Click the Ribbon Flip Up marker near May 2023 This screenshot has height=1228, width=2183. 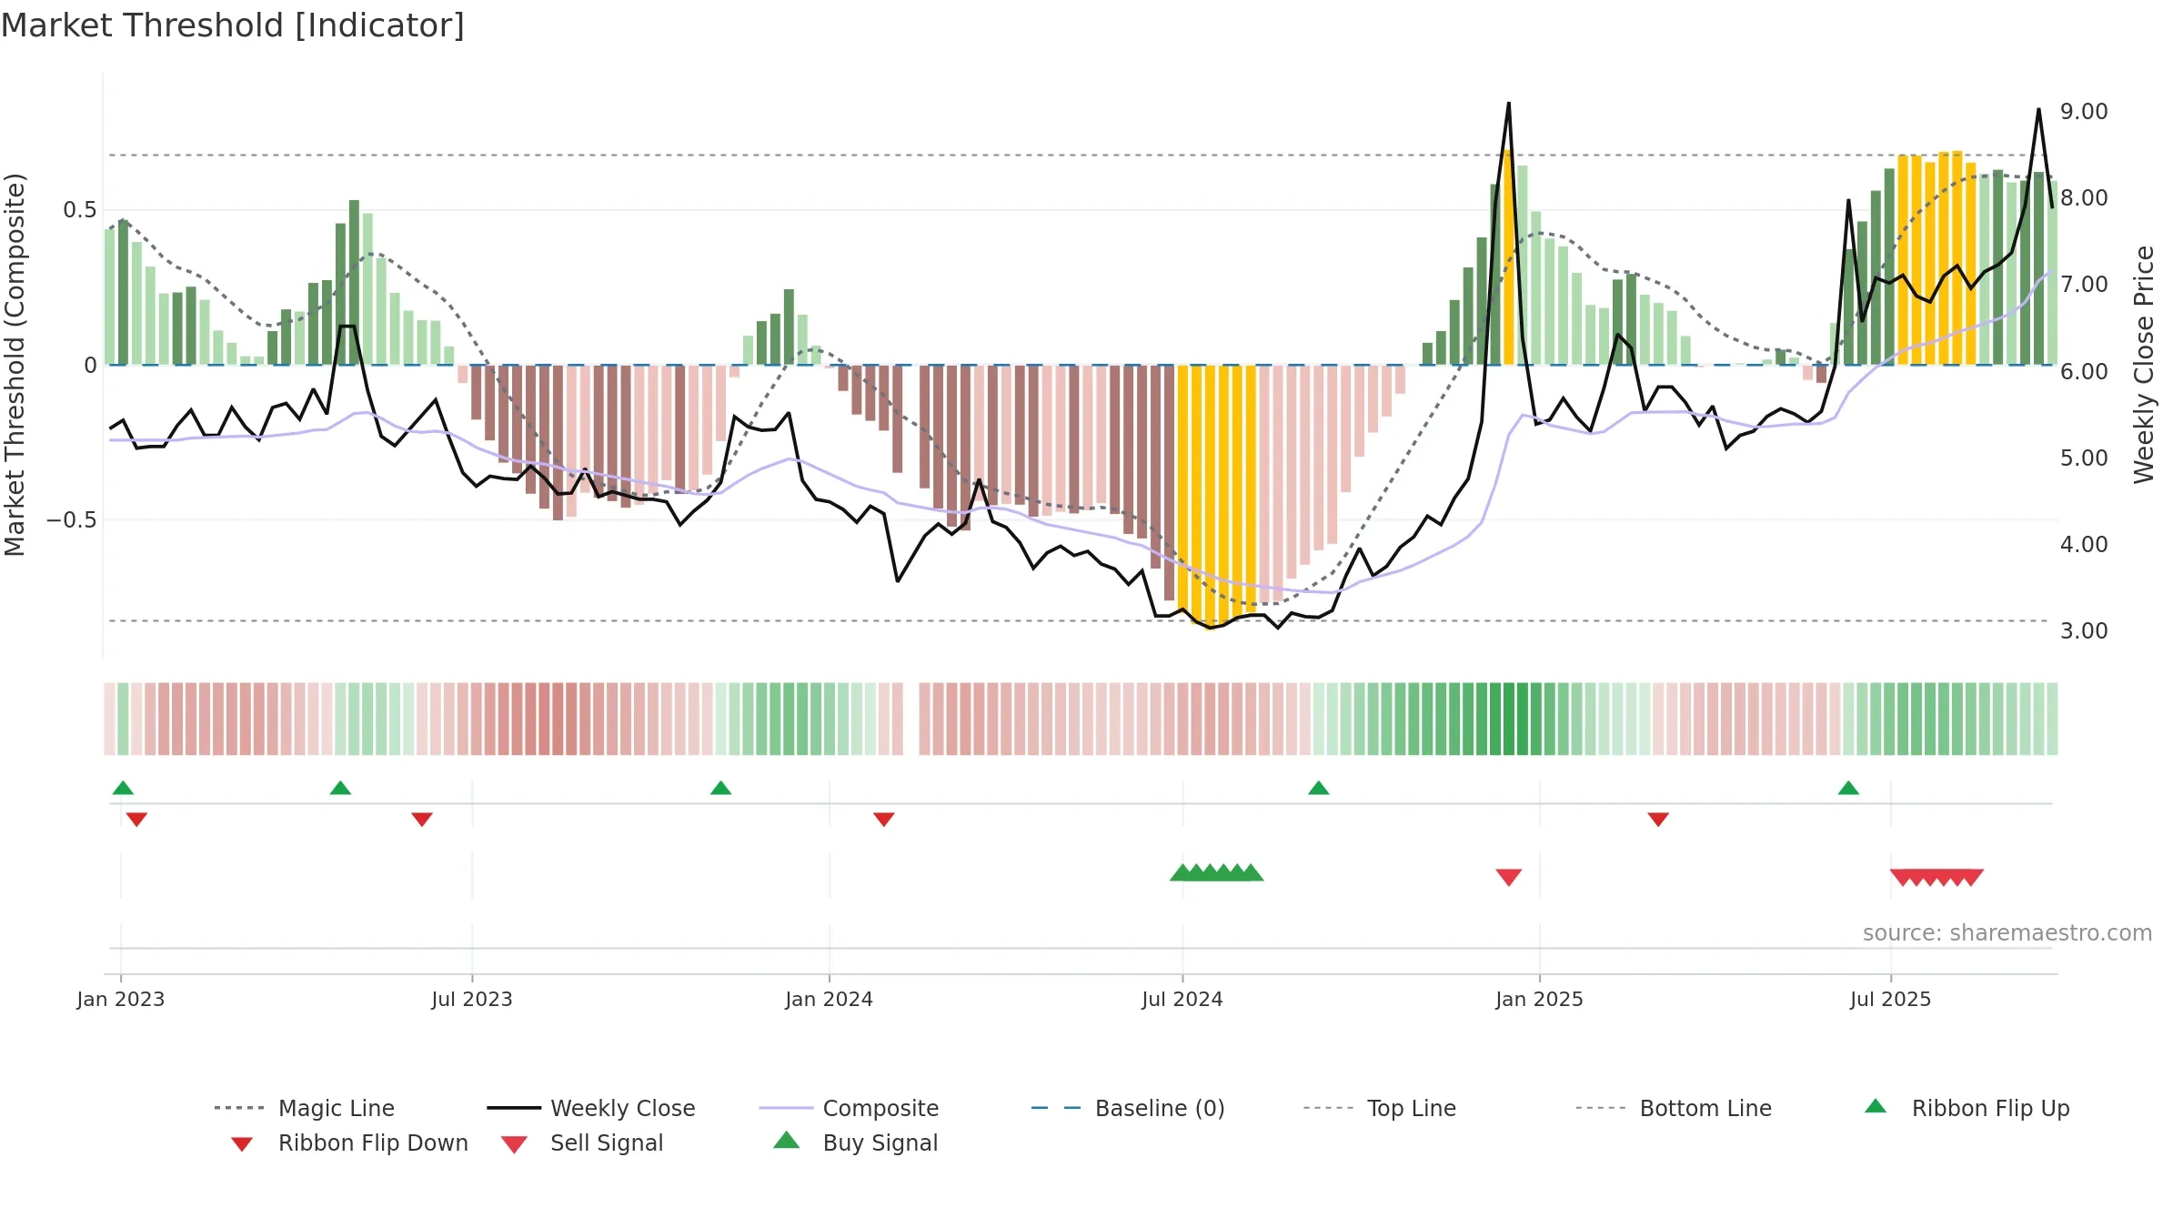pos(340,788)
